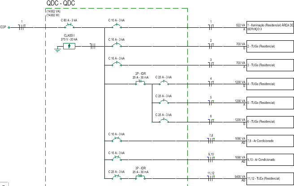The width and height of the screenshot is (294, 186).
Task: Click the C 80 A main breaker symbol
Action: tap(69, 26)
